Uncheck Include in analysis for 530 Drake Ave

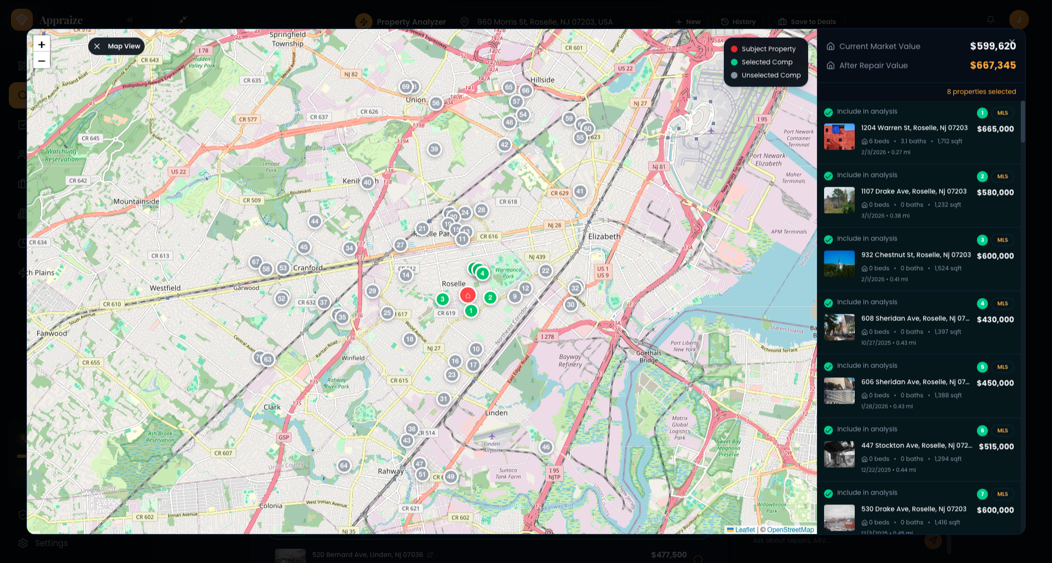pyautogui.click(x=828, y=493)
